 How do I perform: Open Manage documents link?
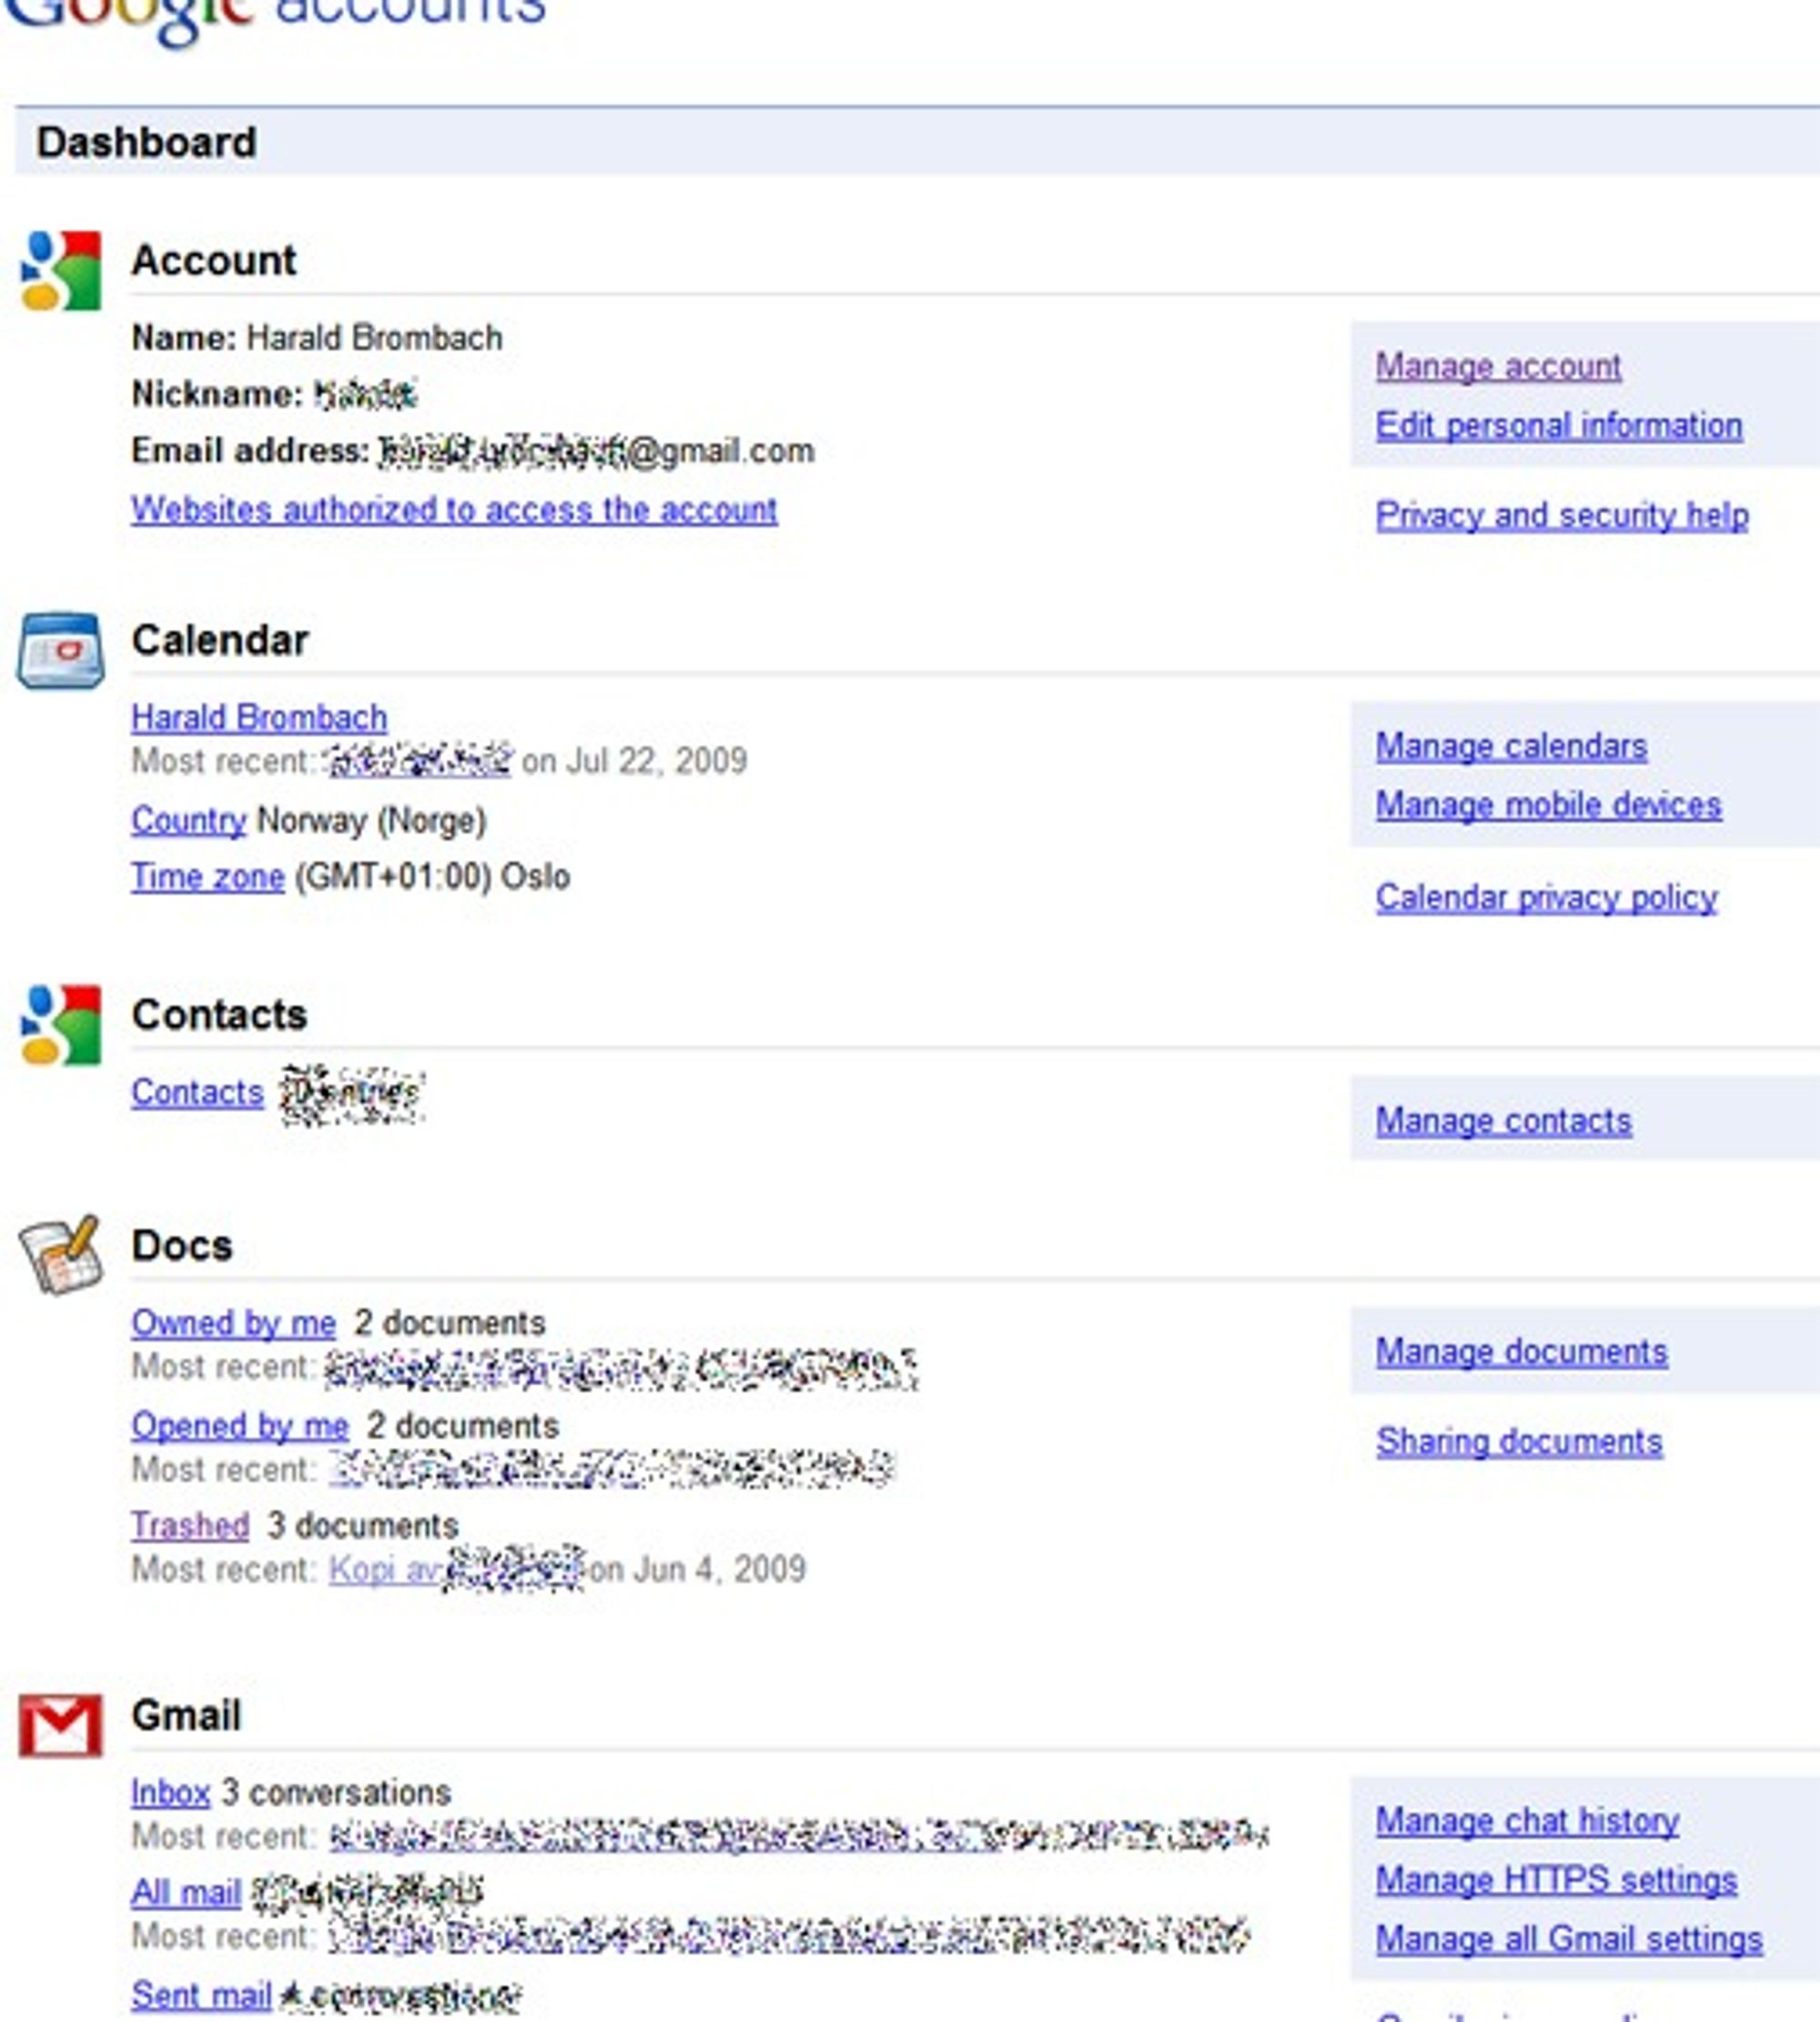[x=1521, y=1352]
